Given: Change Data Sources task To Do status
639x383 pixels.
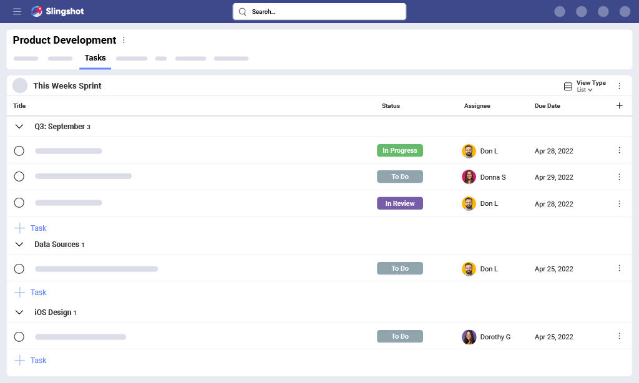Looking at the screenshot, I should click(400, 268).
